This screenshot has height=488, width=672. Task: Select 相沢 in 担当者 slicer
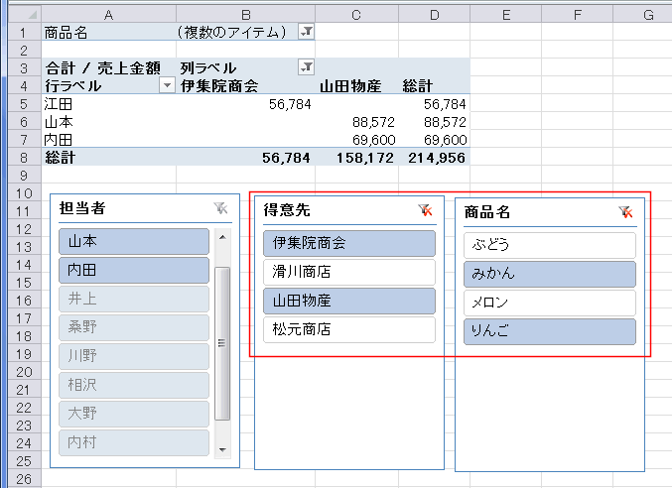[134, 385]
